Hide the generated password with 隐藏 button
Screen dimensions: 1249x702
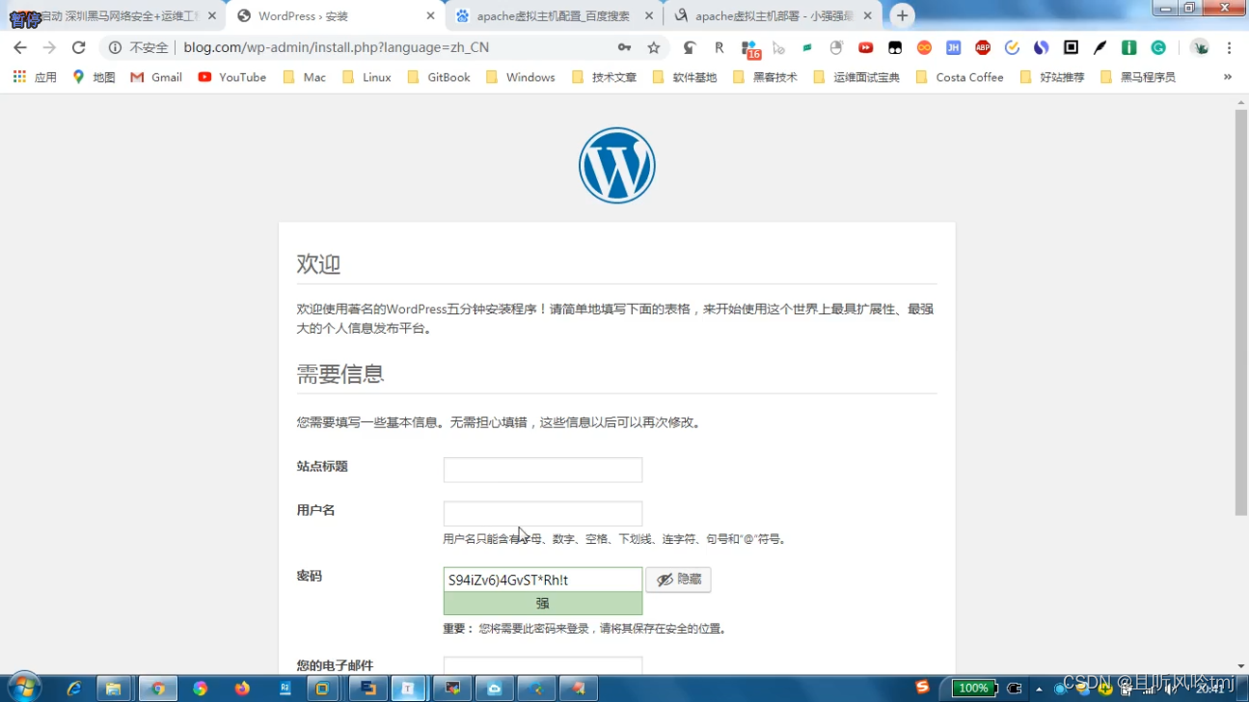pos(678,580)
